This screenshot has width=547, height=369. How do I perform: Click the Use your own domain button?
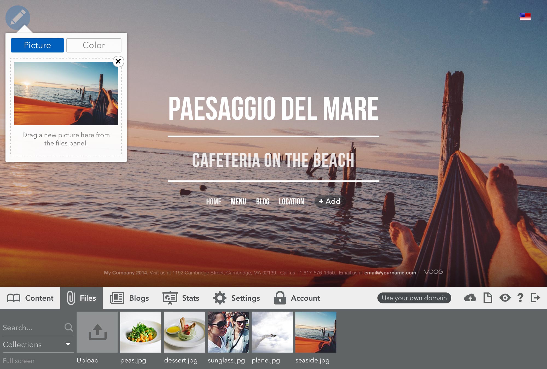[x=414, y=298]
